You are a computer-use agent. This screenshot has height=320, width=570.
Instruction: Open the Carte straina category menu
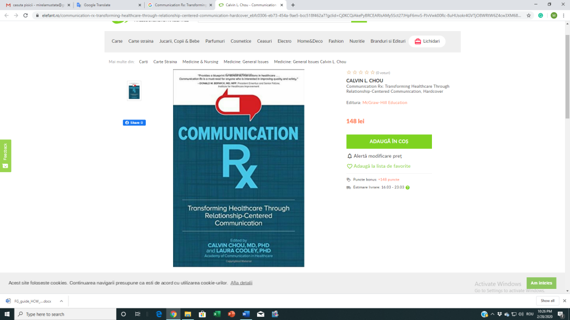[140, 41]
